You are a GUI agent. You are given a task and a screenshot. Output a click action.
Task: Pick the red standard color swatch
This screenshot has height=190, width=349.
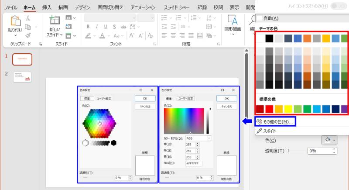click(269, 109)
